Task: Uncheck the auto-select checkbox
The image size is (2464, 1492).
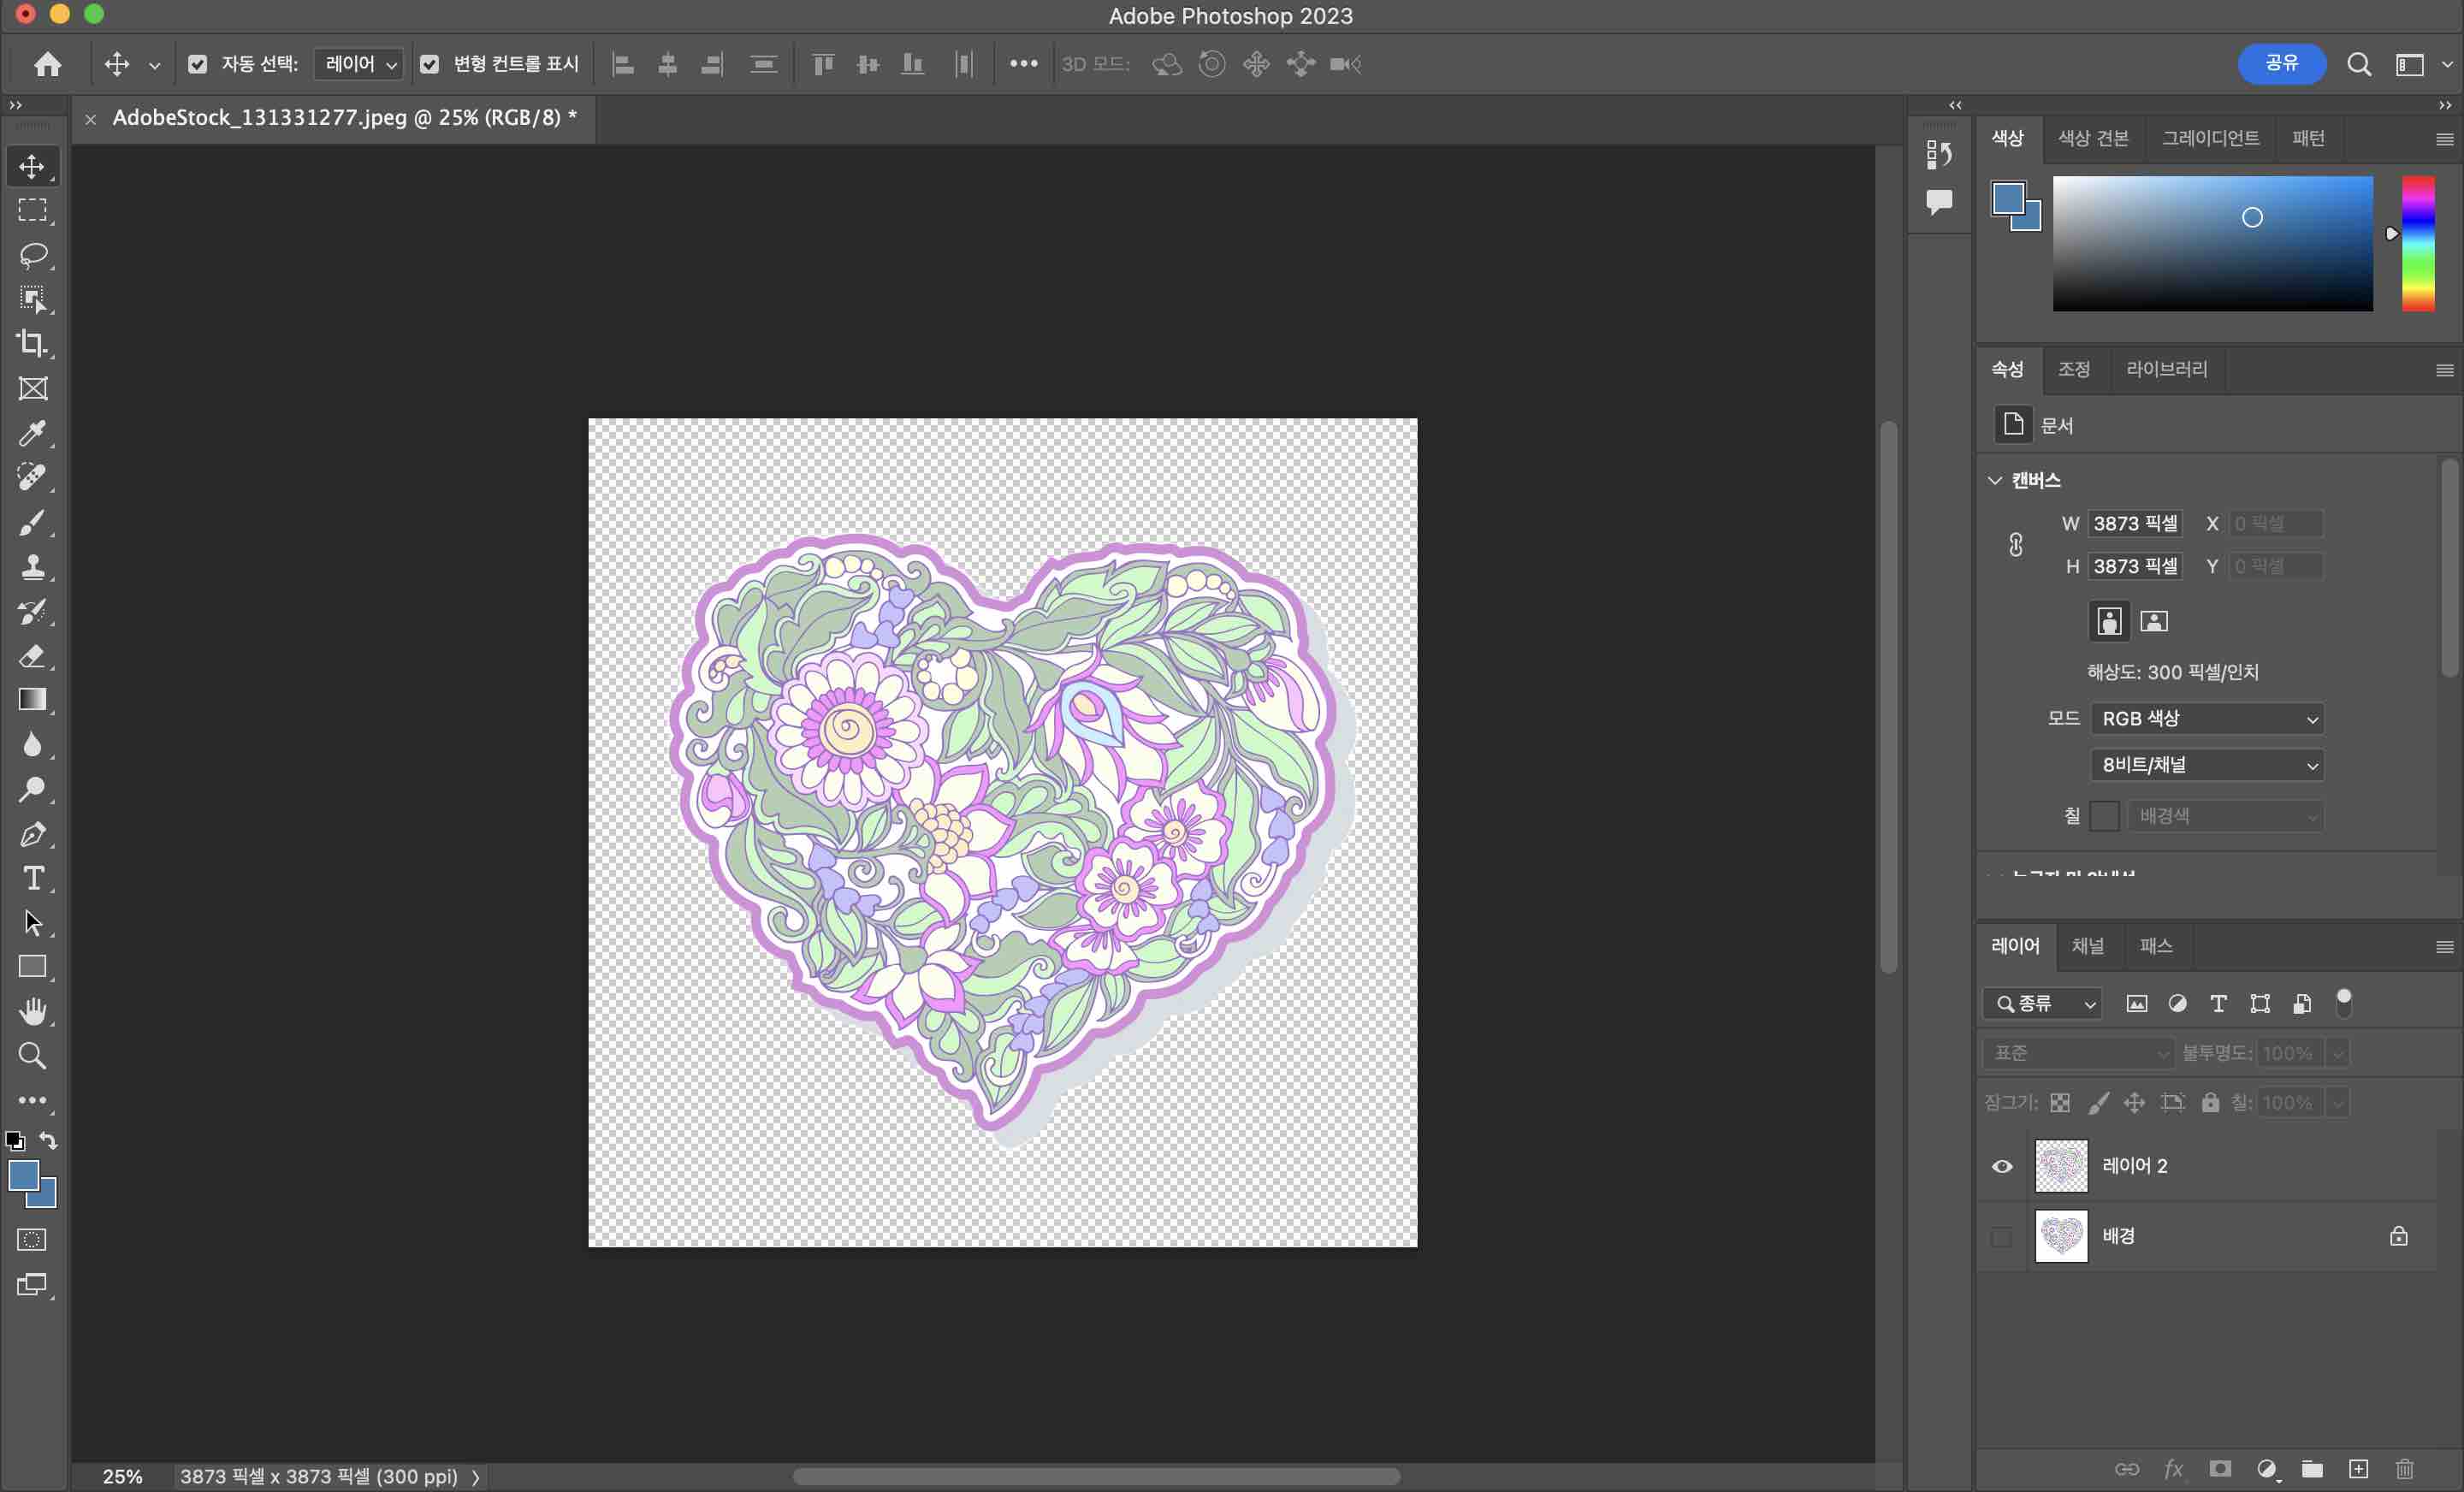Action: pyautogui.click(x=198, y=64)
